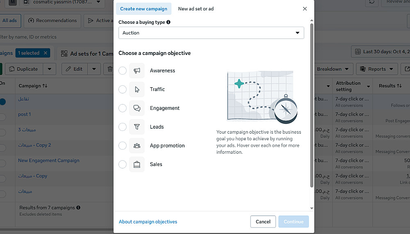Select the Leads objective radio button

click(x=123, y=127)
